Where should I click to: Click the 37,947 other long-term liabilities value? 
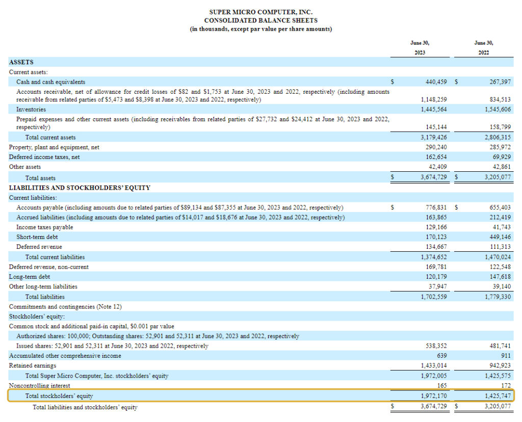(438, 286)
